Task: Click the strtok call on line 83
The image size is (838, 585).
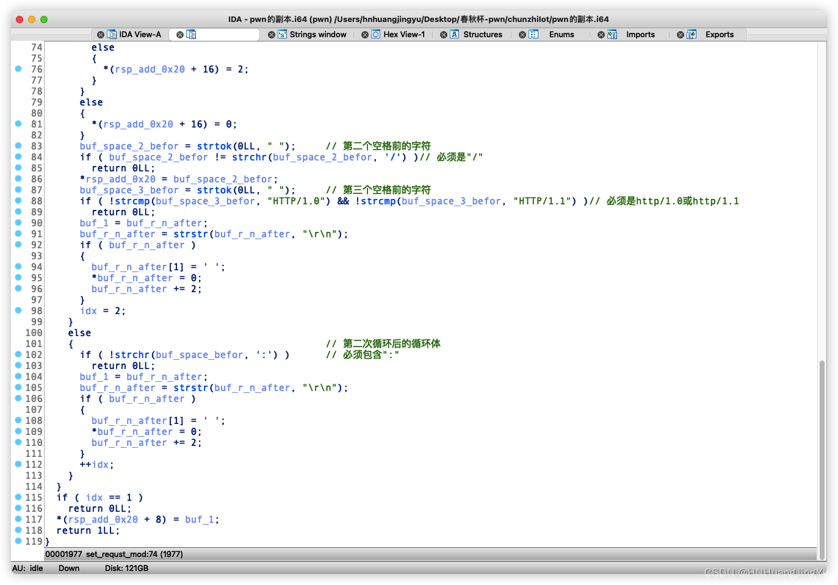Action: [x=214, y=146]
